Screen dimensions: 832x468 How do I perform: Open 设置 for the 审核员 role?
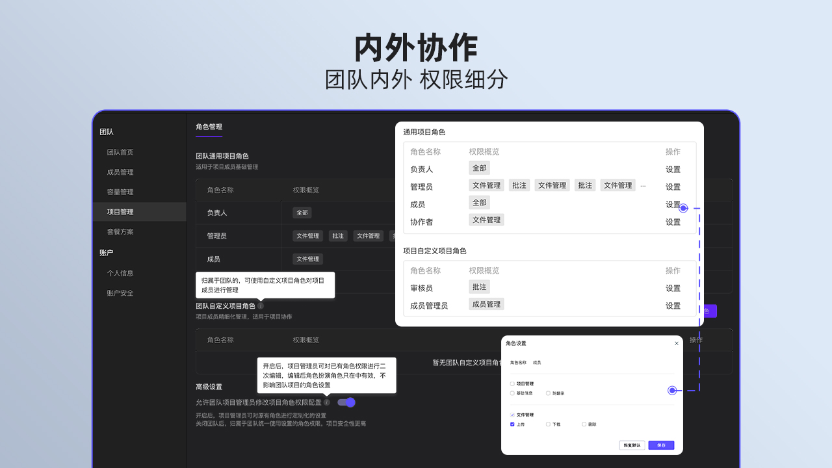[673, 287]
